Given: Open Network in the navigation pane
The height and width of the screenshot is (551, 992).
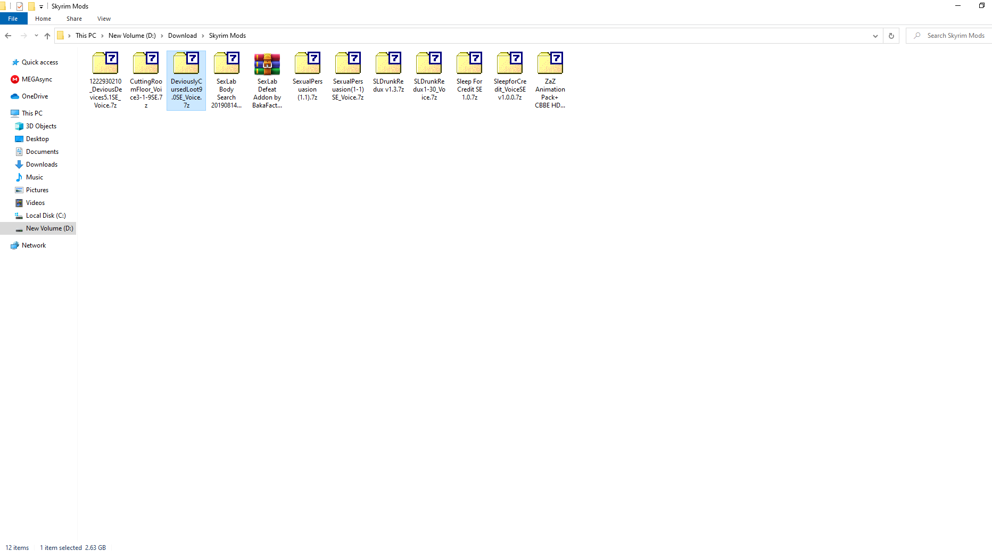Looking at the screenshot, I should tap(34, 245).
